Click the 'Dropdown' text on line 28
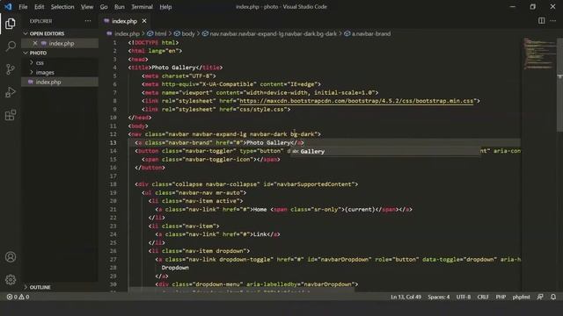563x316 pixels. pyautogui.click(x=175, y=268)
